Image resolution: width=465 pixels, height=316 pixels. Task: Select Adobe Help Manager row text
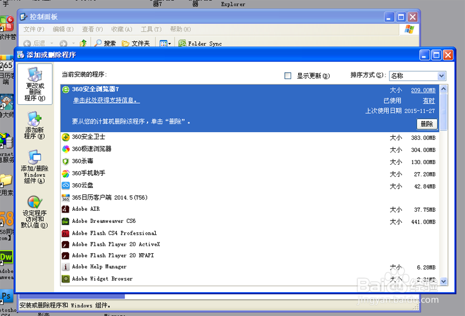pos(99,267)
